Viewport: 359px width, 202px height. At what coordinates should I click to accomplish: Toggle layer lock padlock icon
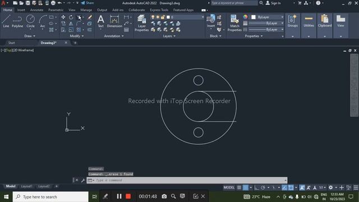[163, 17]
